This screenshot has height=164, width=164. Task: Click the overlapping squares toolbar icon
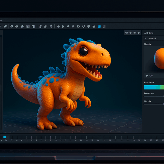pyautogui.click(x=33, y=26)
